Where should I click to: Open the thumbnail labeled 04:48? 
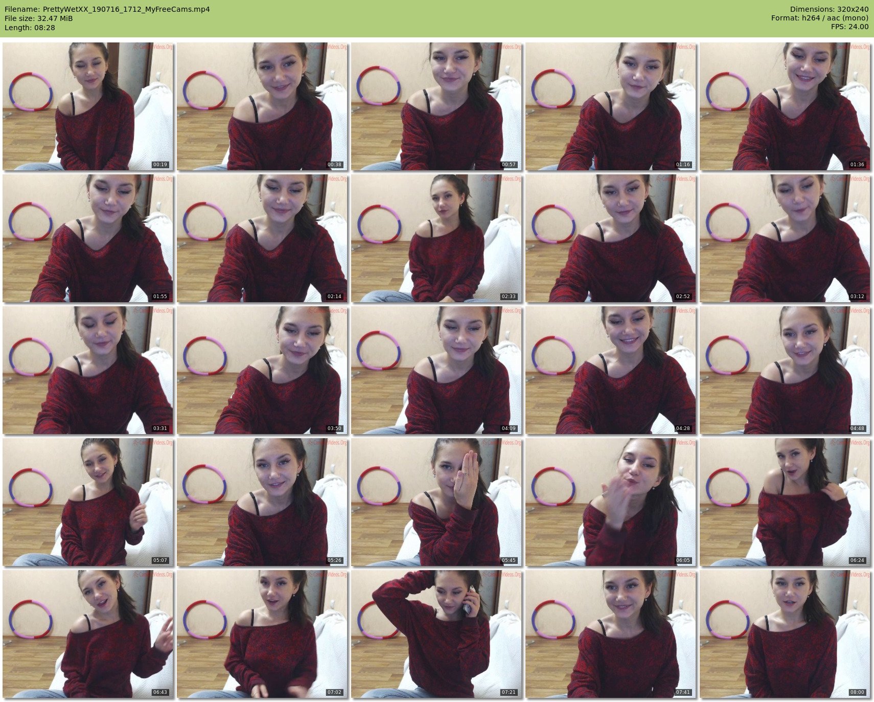point(785,370)
